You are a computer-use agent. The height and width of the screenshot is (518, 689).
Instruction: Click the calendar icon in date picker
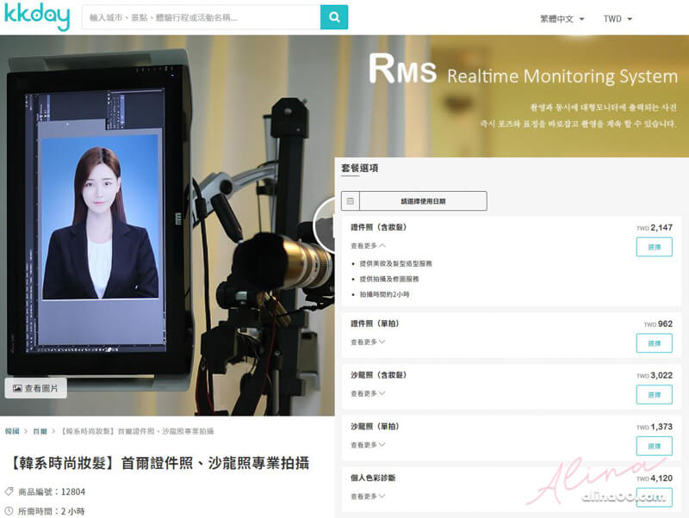coord(351,201)
